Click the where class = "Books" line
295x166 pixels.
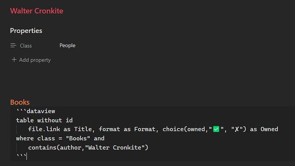[60, 138]
